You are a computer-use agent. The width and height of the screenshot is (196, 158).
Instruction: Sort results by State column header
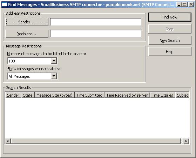pos(28,95)
